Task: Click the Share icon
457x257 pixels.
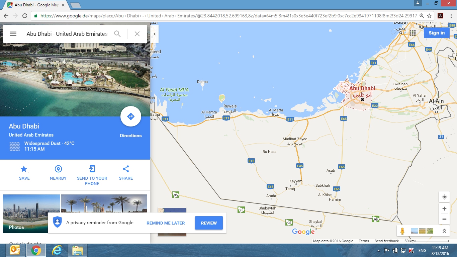Action: [x=126, y=169]
